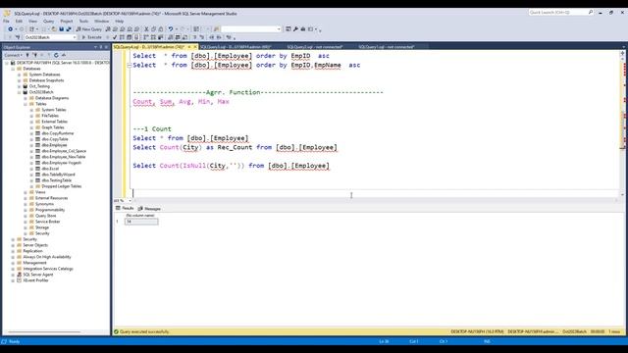This screenshot has width=628, height=353.
Task: Click the Find in Files toolbar icon
Action: click(x=216, y=29)
